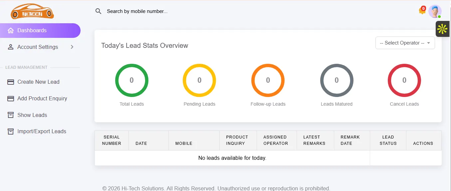
Task: Click the gray Leads Matured circle
Action: (x=337, y=80)
